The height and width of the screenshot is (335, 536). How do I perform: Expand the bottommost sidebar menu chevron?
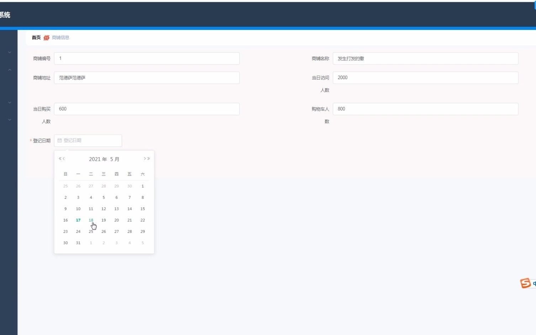[x=10, y=120]
